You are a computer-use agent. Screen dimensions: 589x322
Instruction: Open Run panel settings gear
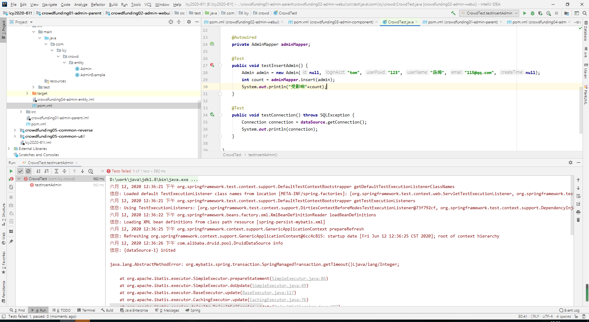pos(571,163)
